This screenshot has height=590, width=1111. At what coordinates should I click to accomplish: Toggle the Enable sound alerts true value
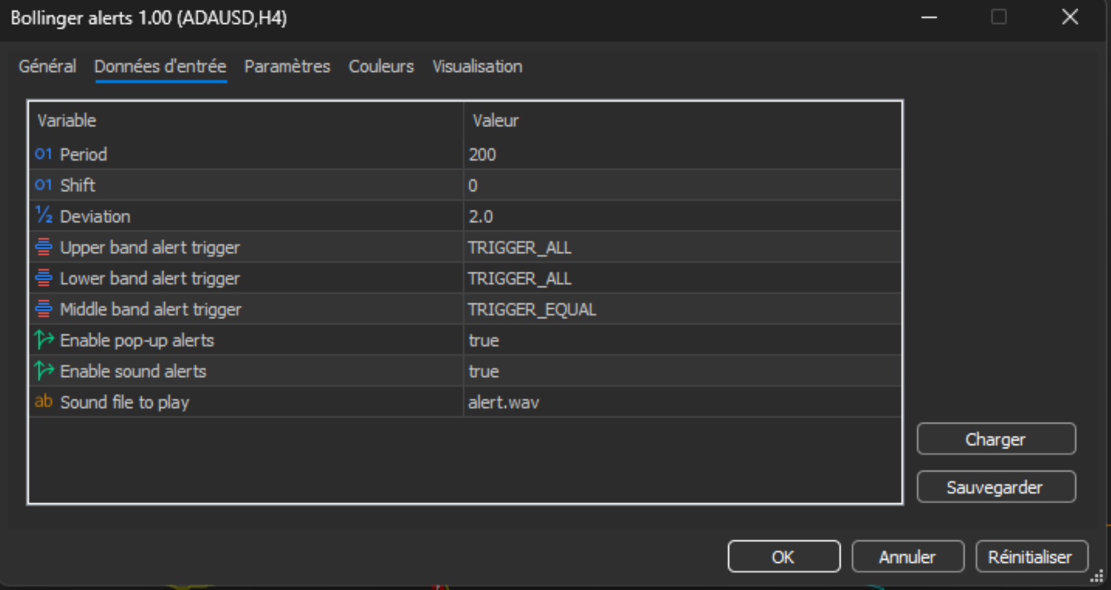point(682,371)
